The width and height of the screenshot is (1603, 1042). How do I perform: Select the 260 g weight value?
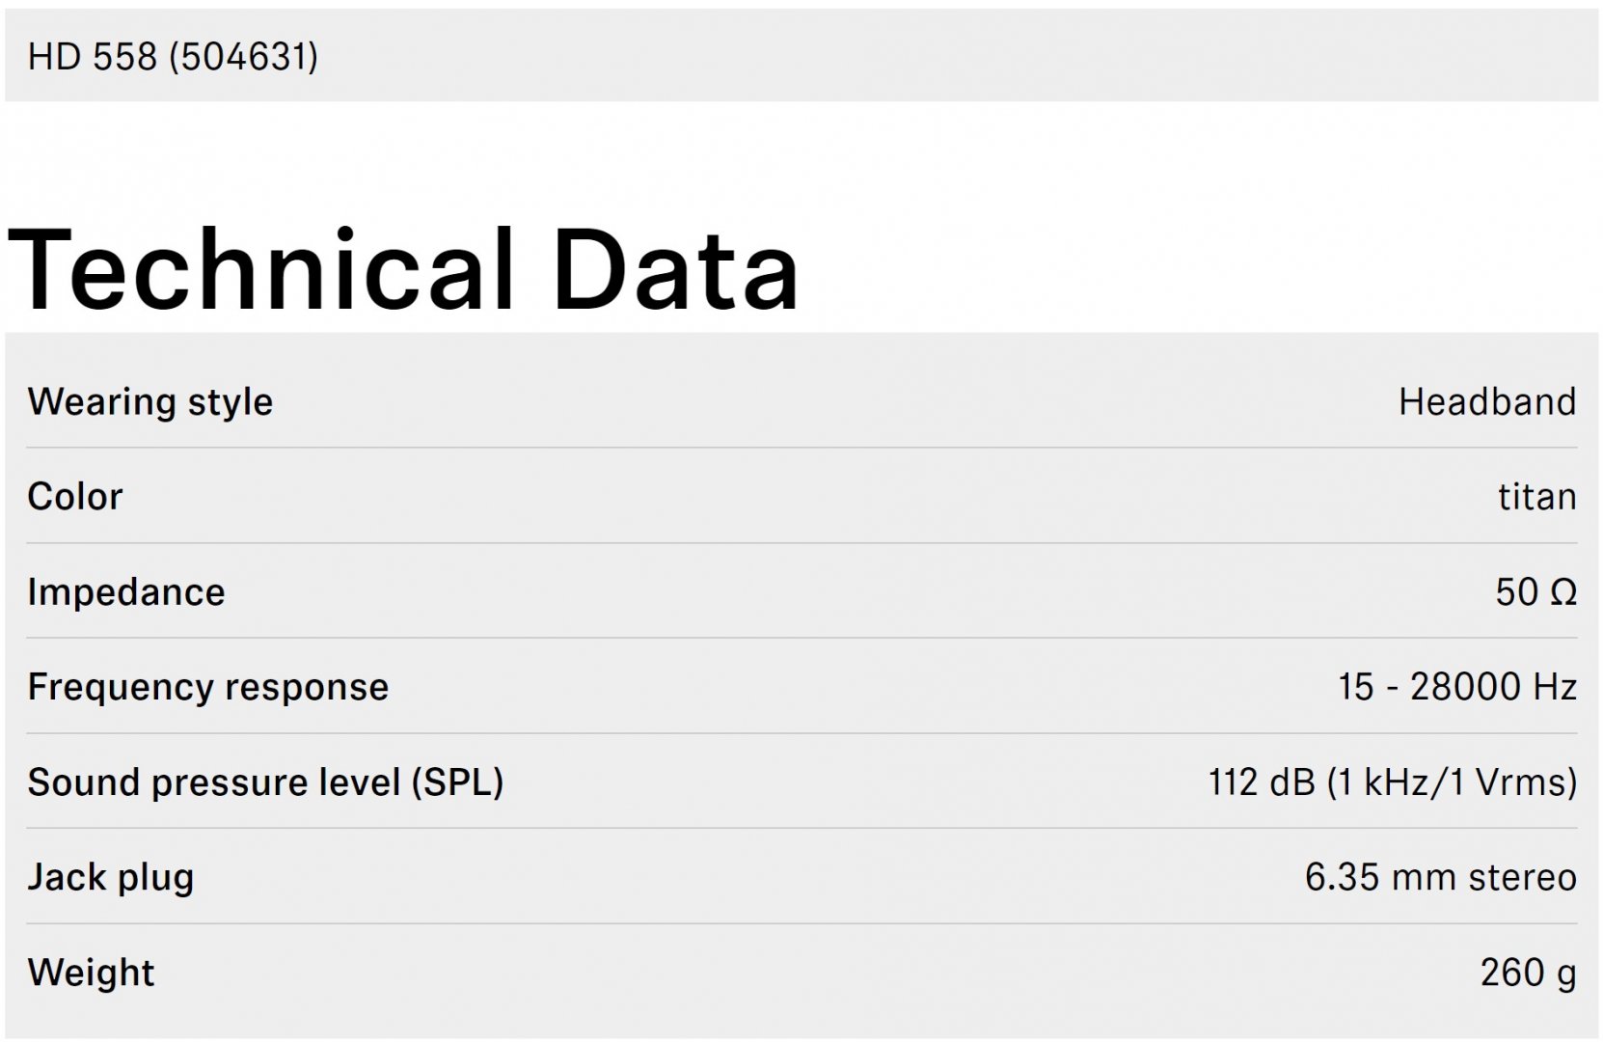[x=1529, y=972]
